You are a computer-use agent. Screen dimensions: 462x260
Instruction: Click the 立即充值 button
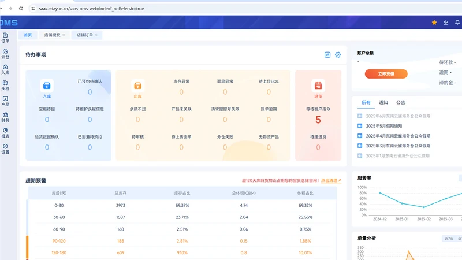pos(386,74)
